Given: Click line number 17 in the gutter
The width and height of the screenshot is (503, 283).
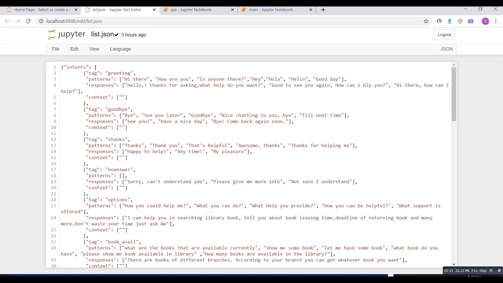Looking at the screenshot, I should click(x=53, y=170).
